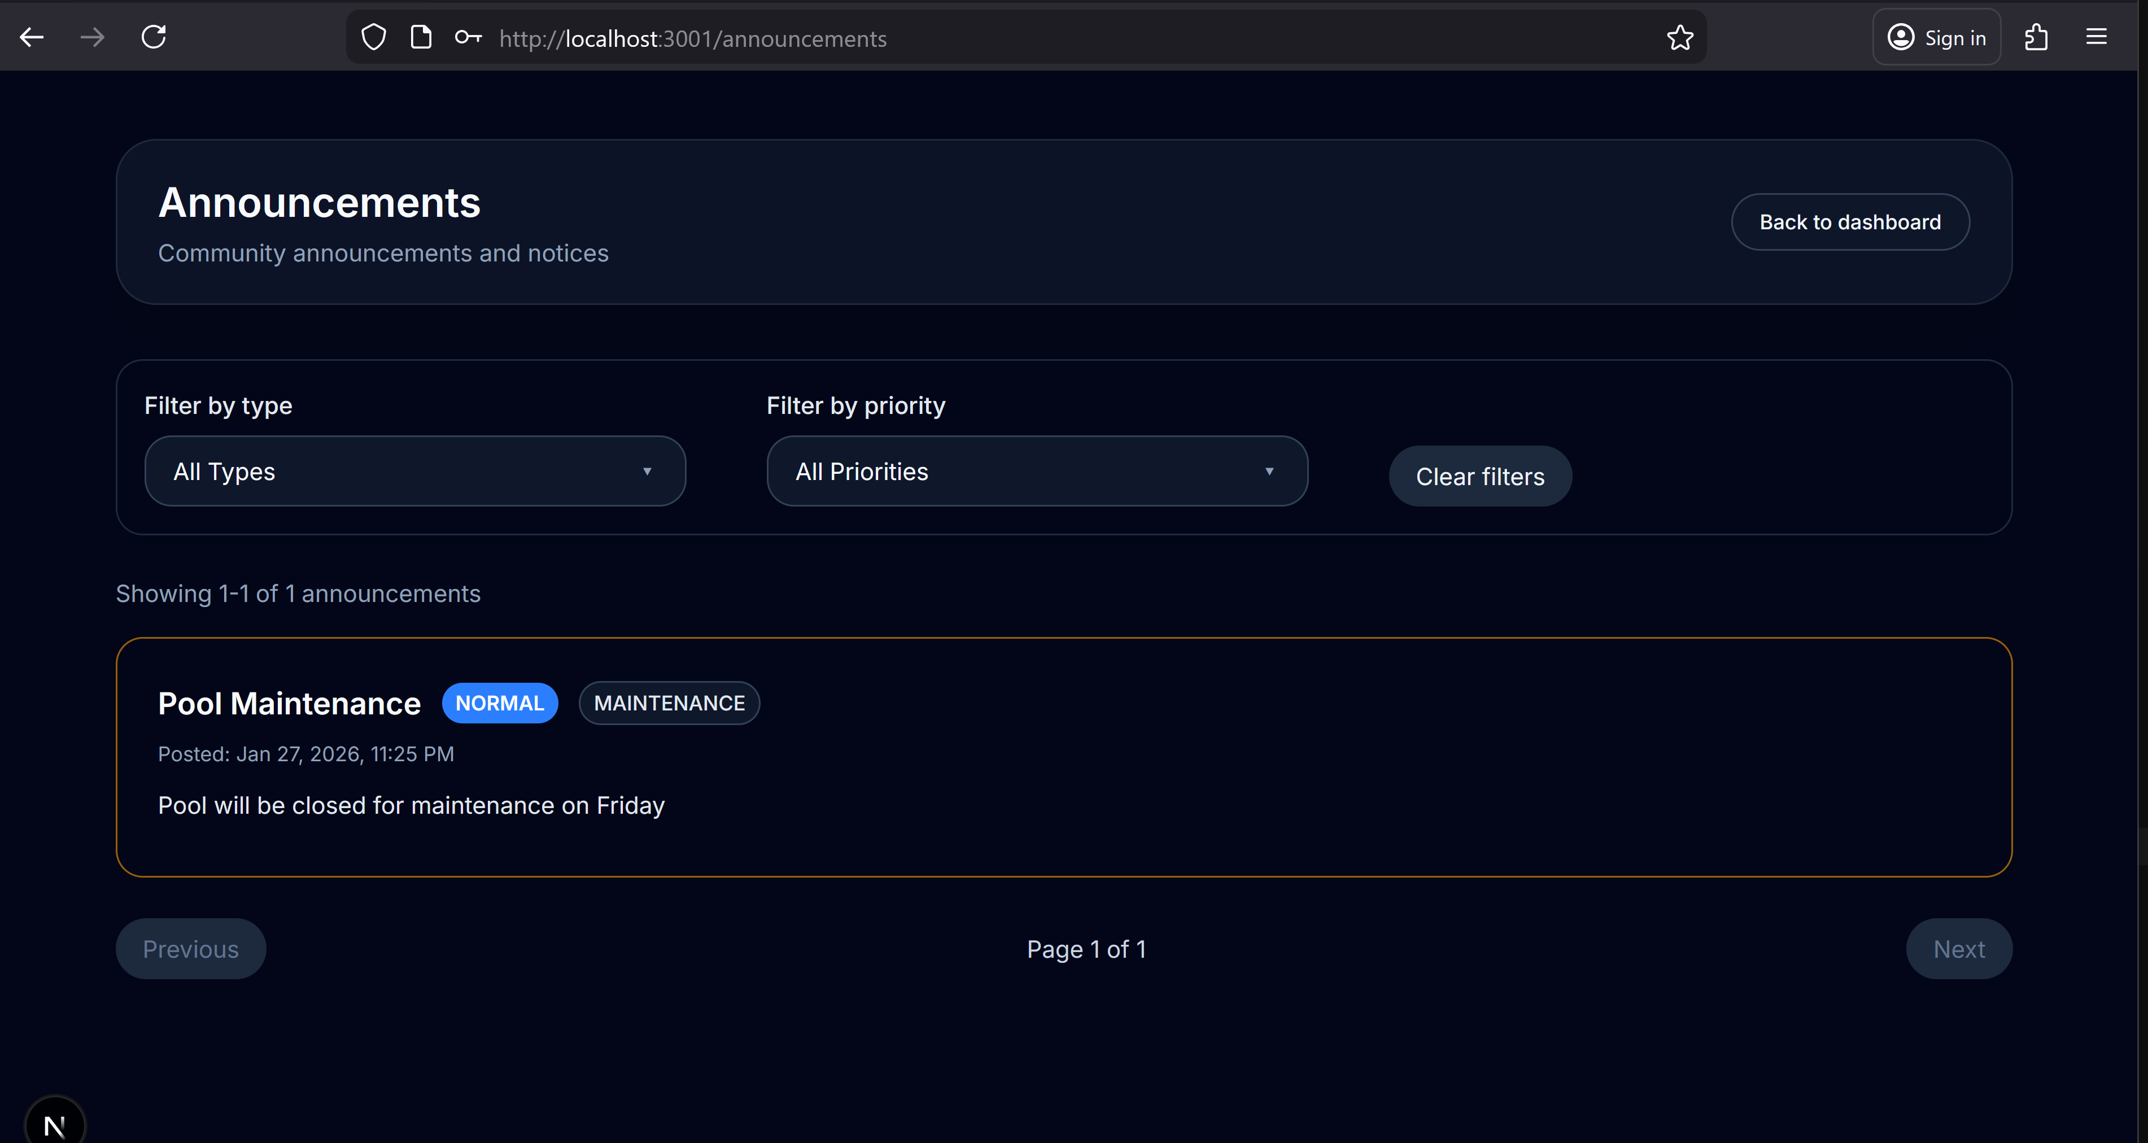
Task: Open the browser extensions icon
Action: [2037, 37]
